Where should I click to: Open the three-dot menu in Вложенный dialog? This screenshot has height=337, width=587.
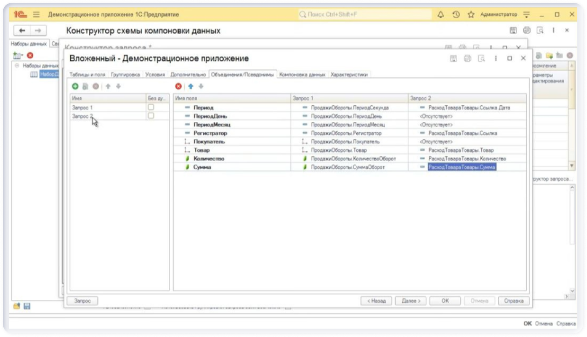click(496, 59)
